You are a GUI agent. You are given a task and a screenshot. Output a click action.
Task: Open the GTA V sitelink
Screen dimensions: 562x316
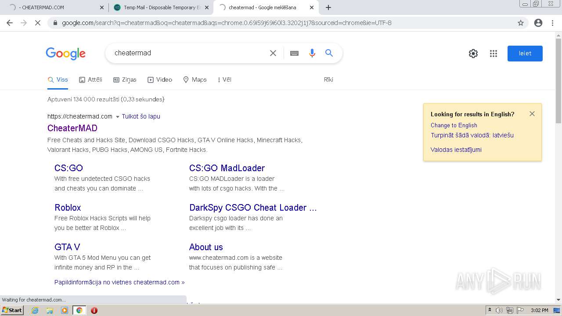point(67,247)
